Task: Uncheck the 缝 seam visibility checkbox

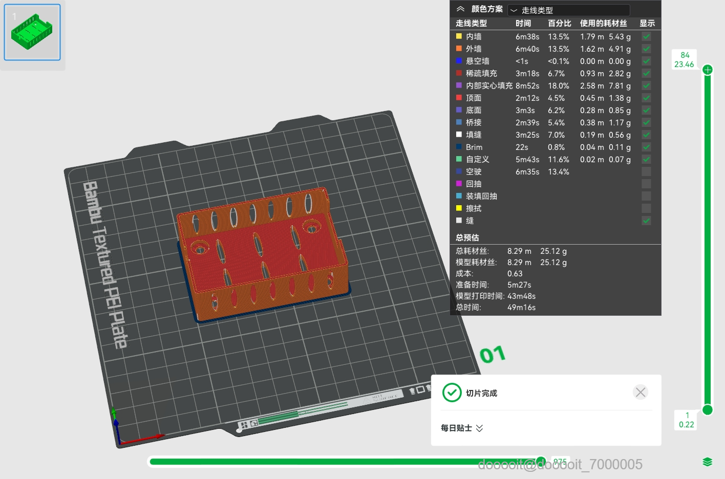Action: [x=646, y=221]
